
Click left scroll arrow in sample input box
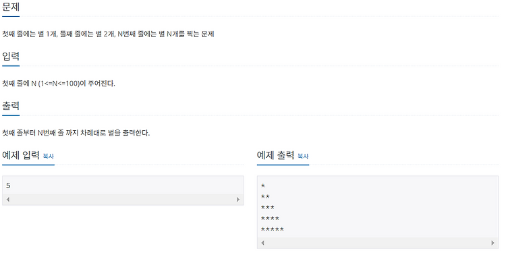(x=7, y=199)
